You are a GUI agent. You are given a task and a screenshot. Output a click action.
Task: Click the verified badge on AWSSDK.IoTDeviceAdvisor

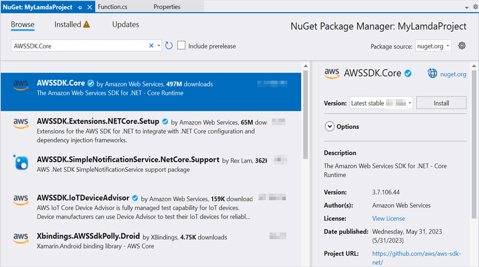[135, 199]
